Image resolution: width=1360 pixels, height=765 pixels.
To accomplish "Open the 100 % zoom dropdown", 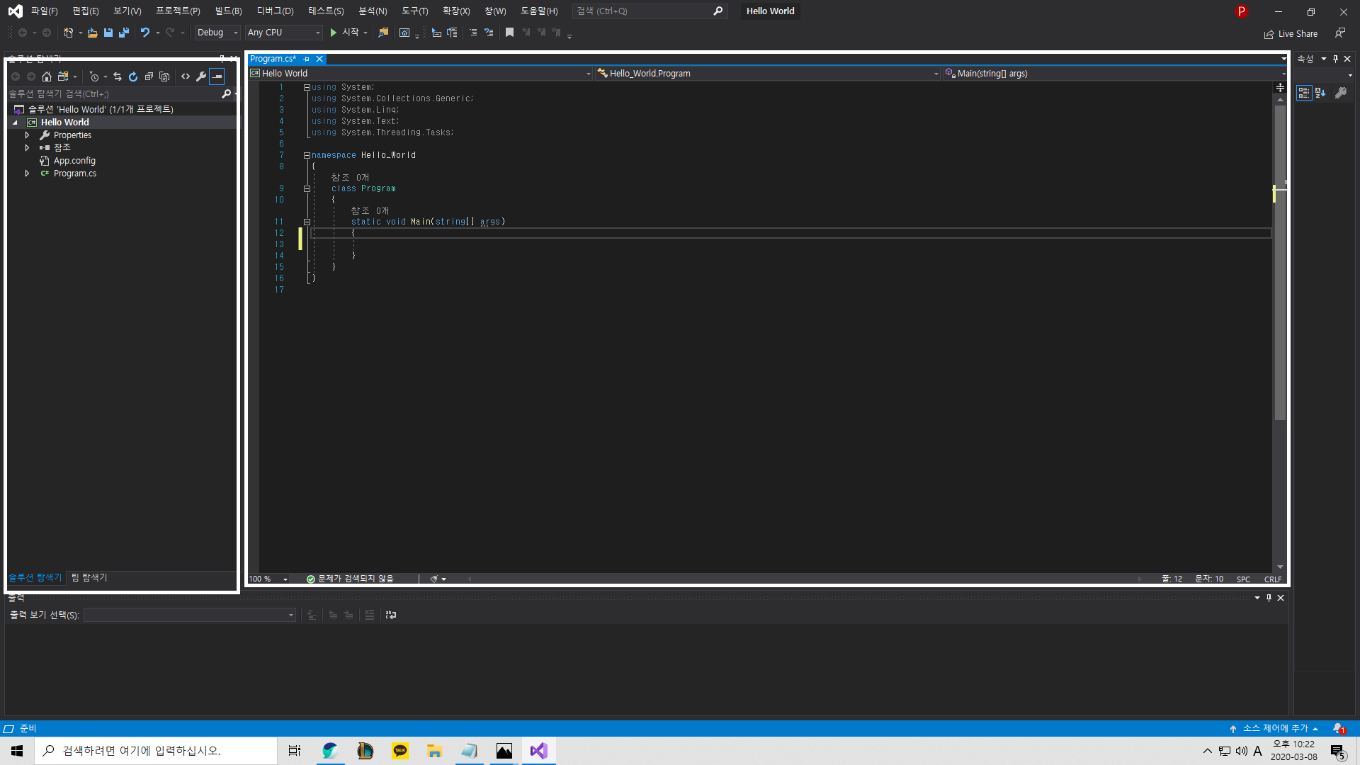I will (x=268, y=579).
